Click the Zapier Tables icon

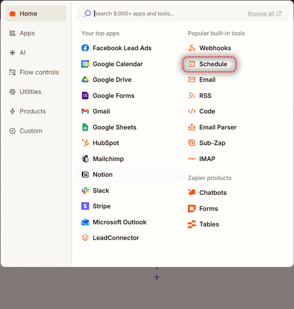click(191, 224)
